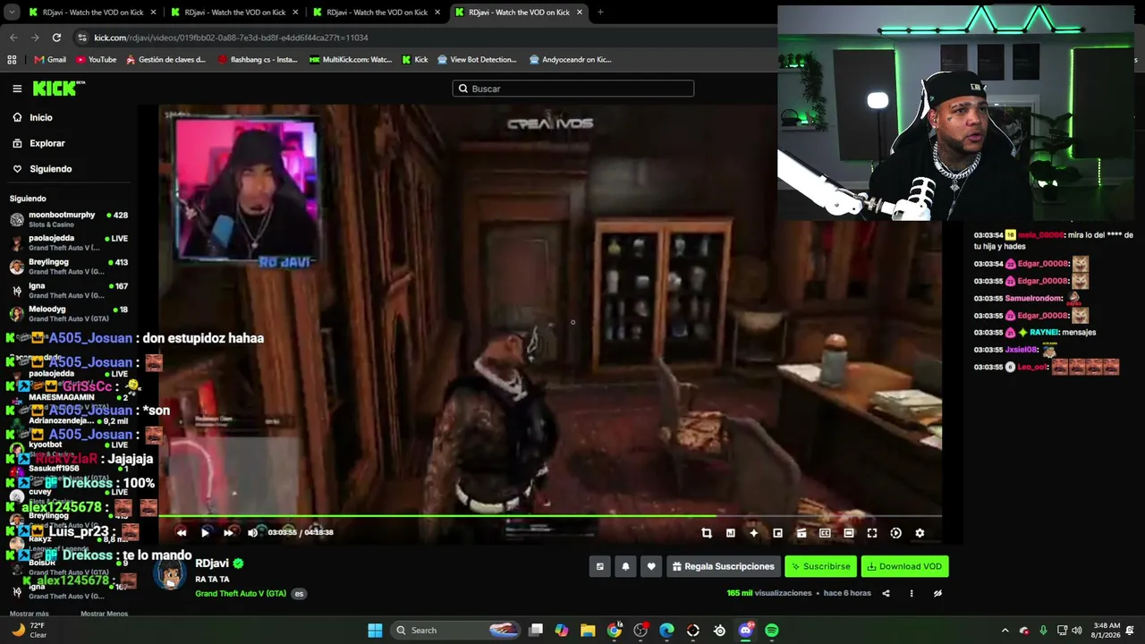1145x644 pixels.
Task: Click the crossed-eye hide icon below video
Action: coord(937,593)
